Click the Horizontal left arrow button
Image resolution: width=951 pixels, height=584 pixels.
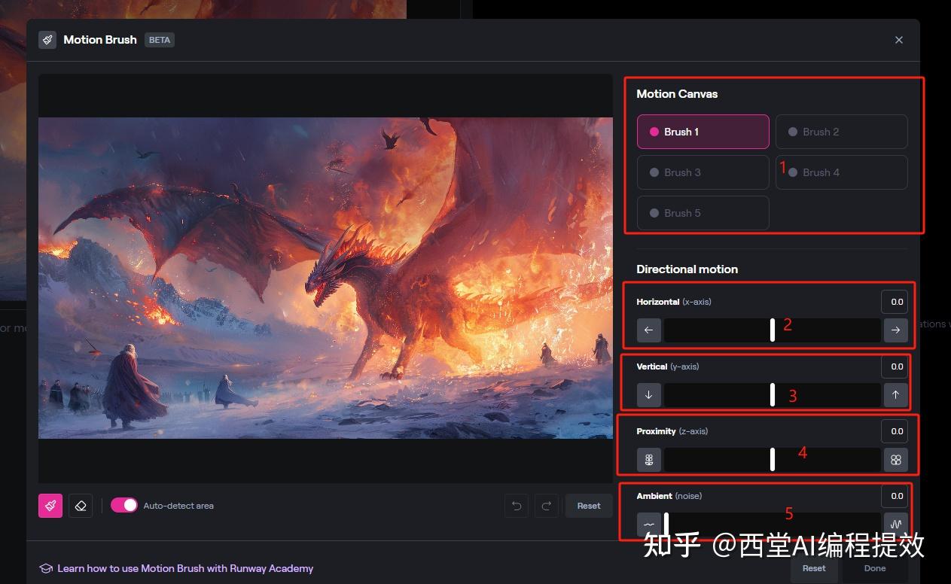[648, 330]
